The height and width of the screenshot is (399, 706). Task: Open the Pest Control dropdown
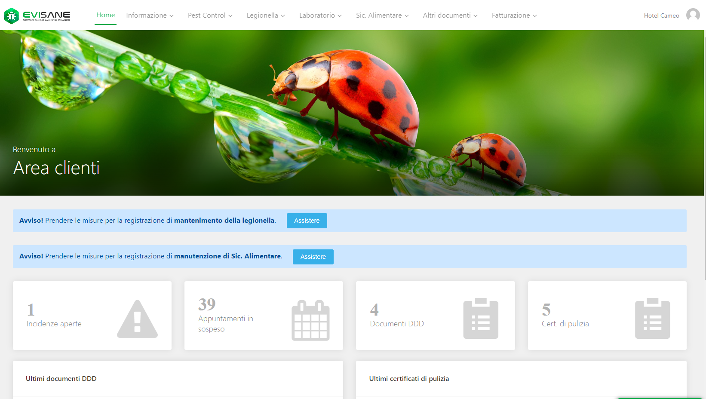tap(210, 15)
